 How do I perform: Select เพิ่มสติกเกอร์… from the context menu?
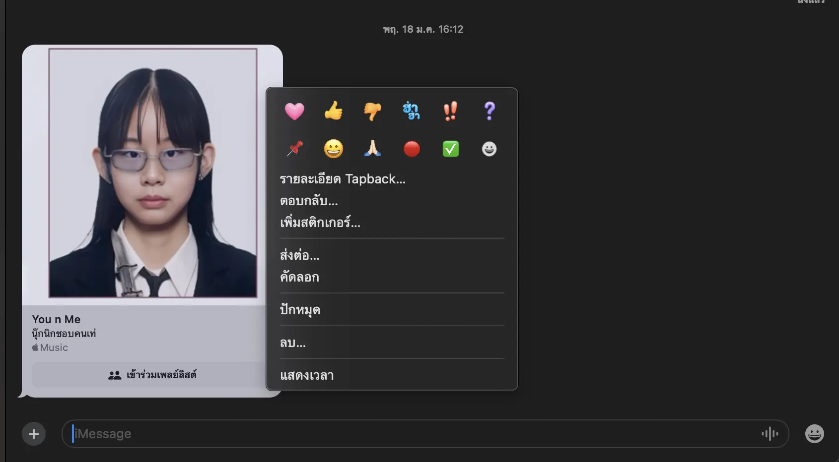click(320, 223)
